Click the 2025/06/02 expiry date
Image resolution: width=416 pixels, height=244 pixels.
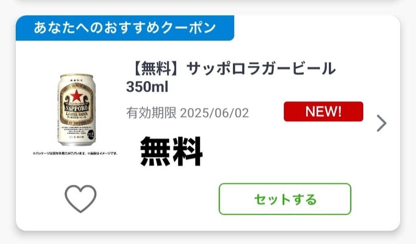(x=214, y=113)
